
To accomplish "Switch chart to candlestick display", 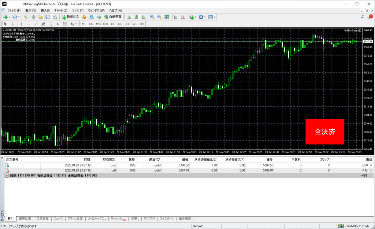I will coord(136,17).
